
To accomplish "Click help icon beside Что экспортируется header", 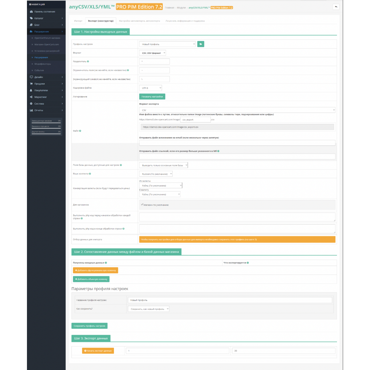I will pos(248,263).
